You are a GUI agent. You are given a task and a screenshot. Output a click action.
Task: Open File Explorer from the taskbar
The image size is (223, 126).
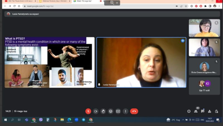click(62, 120)
